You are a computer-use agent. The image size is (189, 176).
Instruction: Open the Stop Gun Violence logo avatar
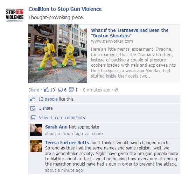point(15,15)
